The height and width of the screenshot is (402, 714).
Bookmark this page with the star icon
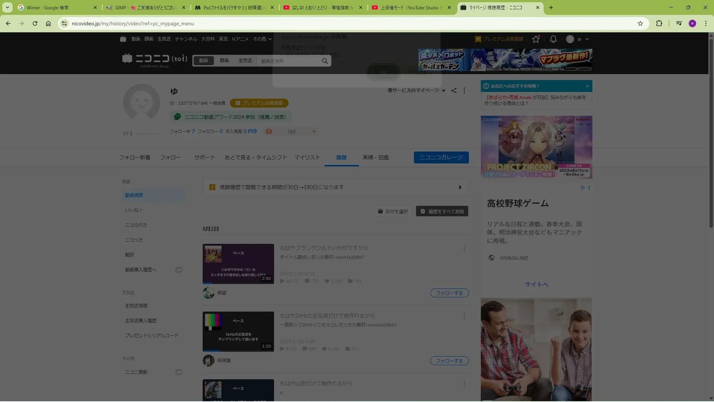(640, 23)
